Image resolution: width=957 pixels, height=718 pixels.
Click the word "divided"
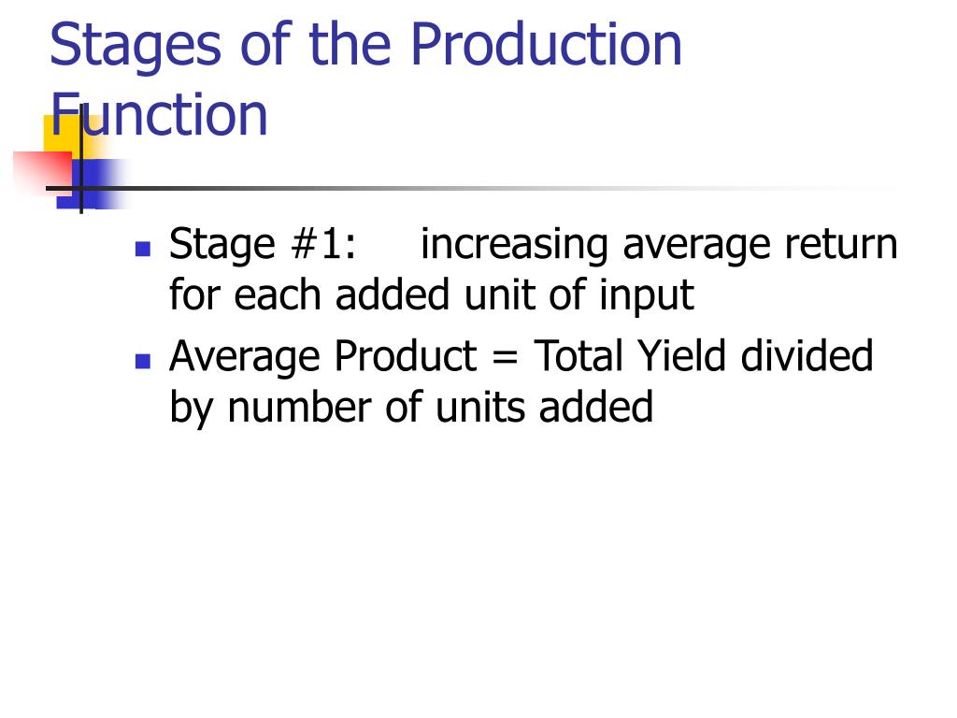pos(807,356)
